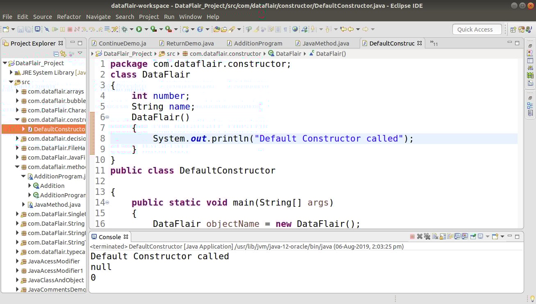
Task: Show the hidden editors list button
Action: [433, 43]
